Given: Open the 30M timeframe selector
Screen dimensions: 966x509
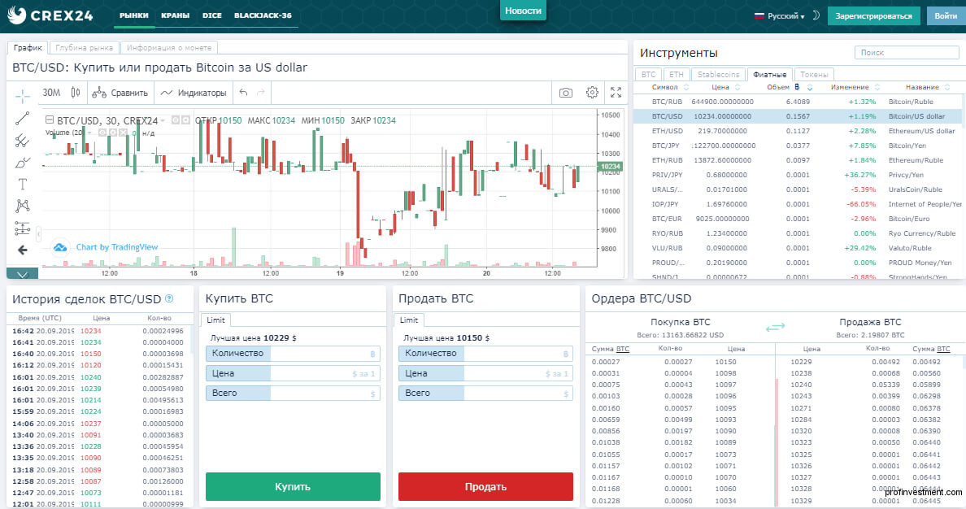Looking at the screenshot, I should [51, 93].
